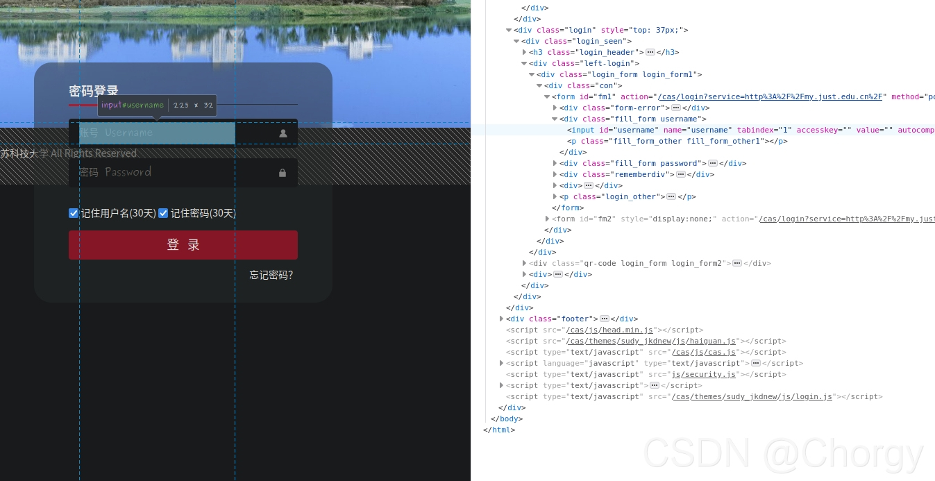
Task: Expand the div class="form-error" node
Action: tap(555, 108)
